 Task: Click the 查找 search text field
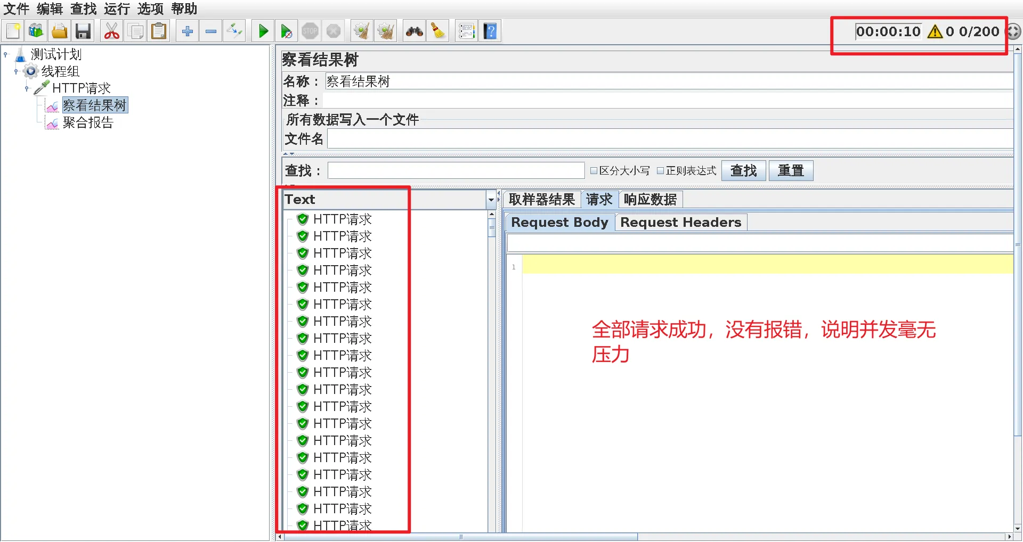tap(456, 171)
